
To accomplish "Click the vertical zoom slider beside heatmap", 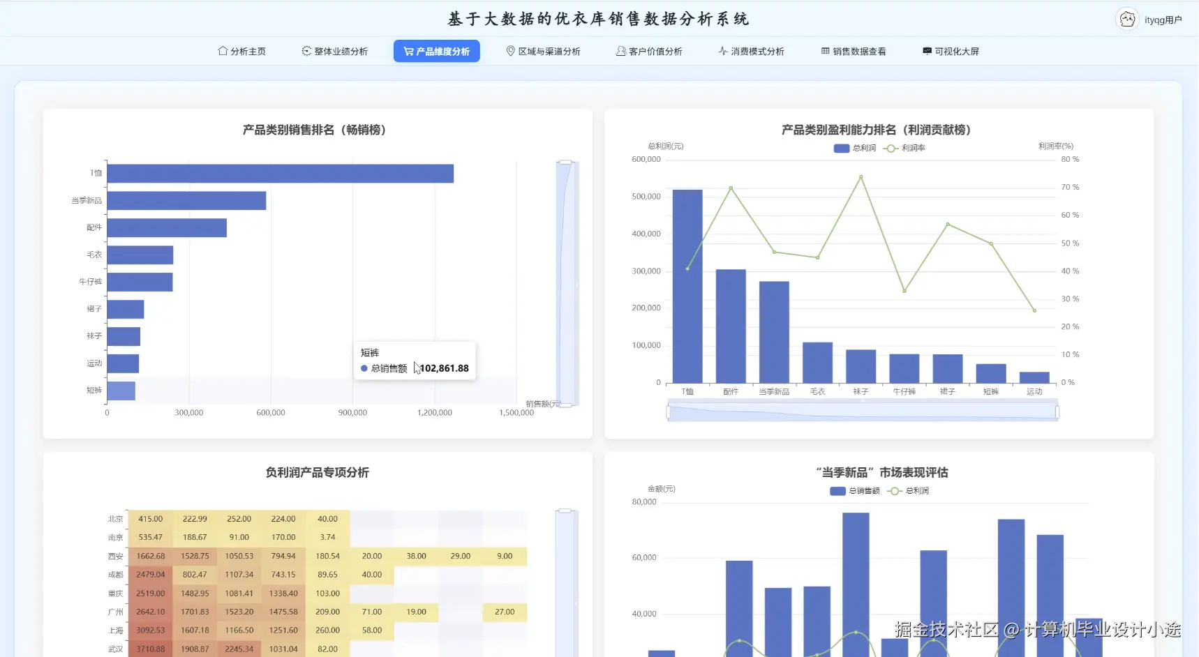I will [x=566, y=583].
